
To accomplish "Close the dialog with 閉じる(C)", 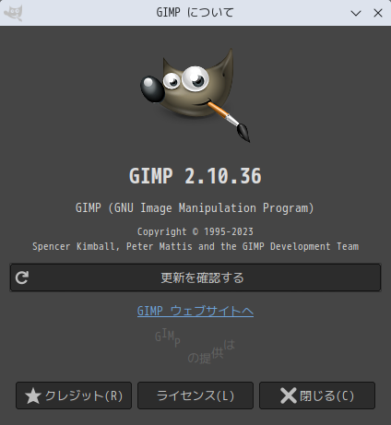I will 317,395.
